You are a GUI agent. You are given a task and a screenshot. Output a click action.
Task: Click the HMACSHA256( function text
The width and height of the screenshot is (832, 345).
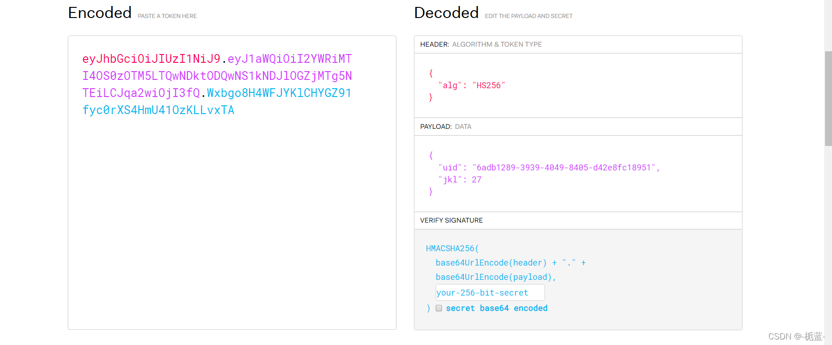pyautogui.click(x=452, y=248)
